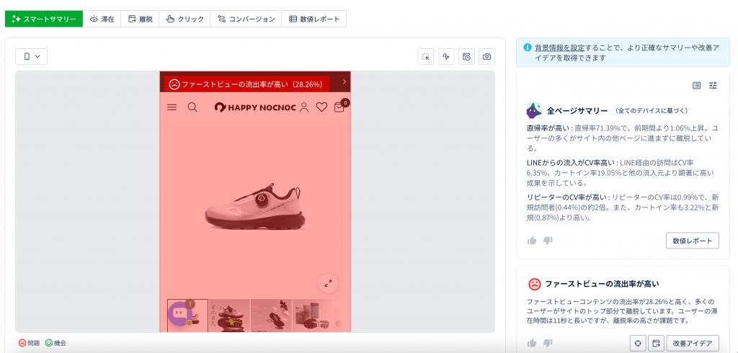Click the history clock toolbar icon
The height and width of the screenshot is (353, 738).
(x=466, y=57)
